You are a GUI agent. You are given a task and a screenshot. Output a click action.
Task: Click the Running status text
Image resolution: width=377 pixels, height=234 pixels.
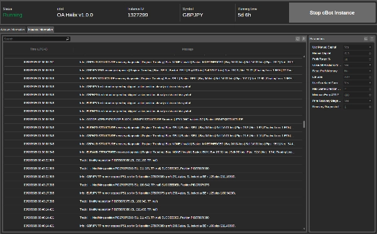point(13,15)
